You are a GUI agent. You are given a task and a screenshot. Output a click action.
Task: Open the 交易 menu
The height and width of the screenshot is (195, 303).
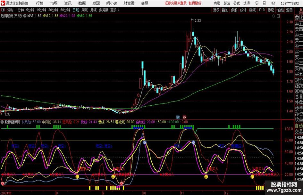click(145, 3)
